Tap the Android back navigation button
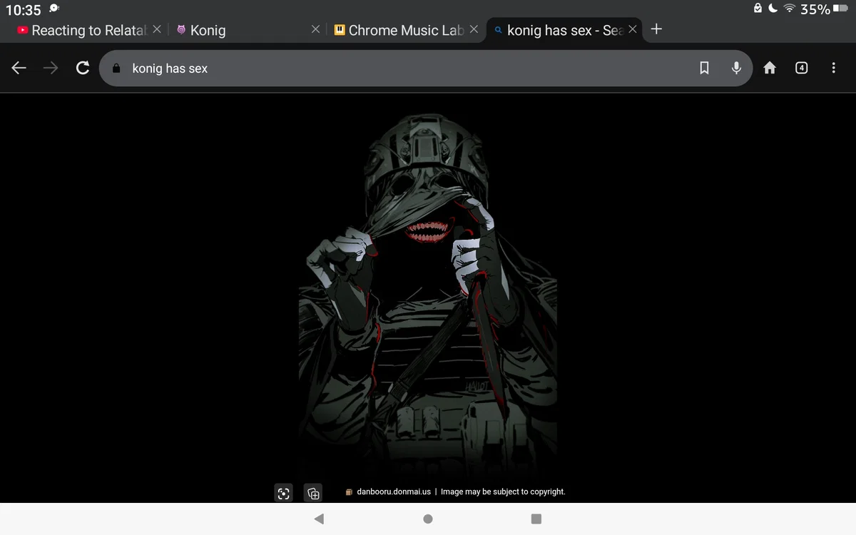The width and height of the screenshot is (856, 535). click(x=319, y=519)
